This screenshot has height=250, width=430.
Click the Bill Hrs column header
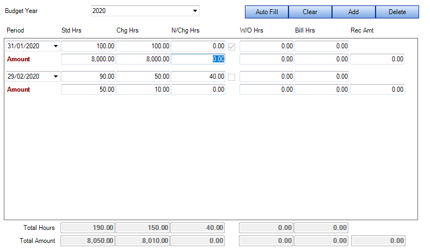305,30
